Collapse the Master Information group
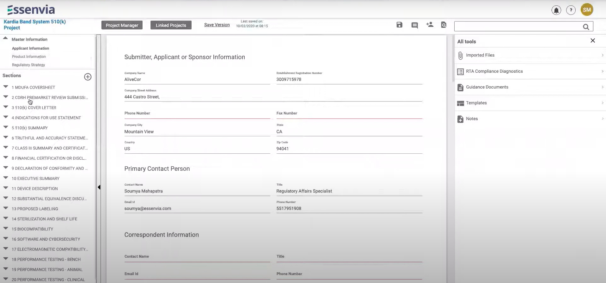 [5, 38]
